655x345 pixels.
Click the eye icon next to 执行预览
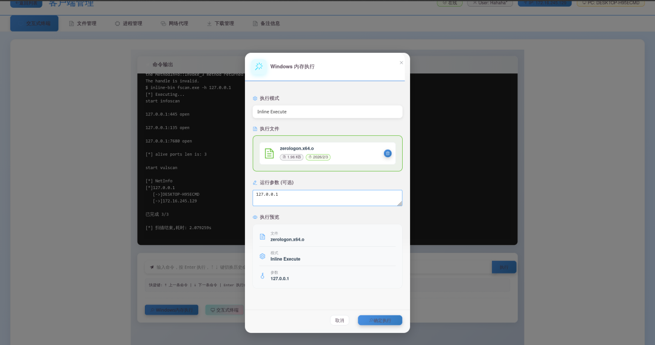click(255, 217)
